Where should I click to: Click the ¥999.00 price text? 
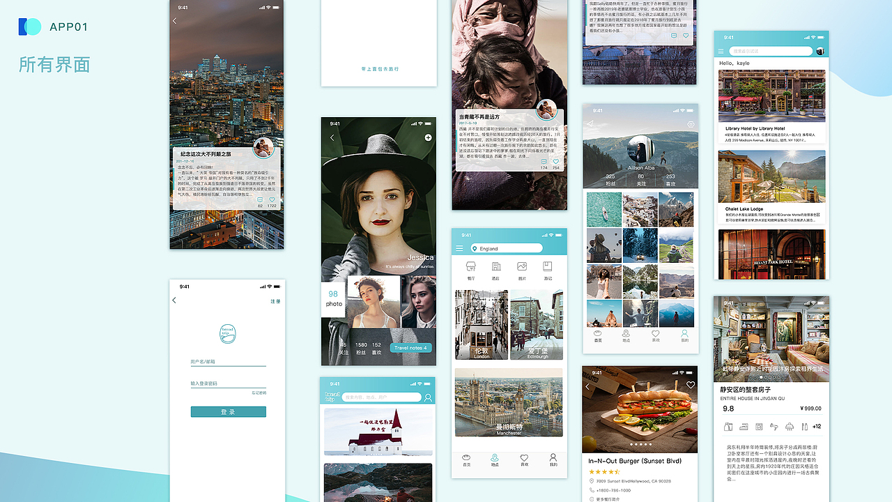click(810, 409)
